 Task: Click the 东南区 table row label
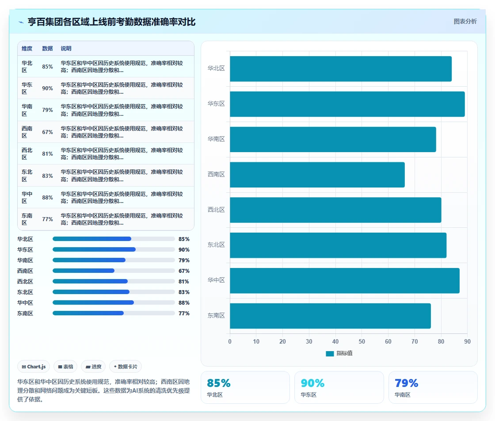(27, 219)
